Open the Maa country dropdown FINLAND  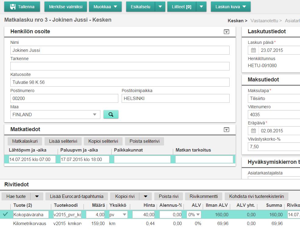click(55, 114)
